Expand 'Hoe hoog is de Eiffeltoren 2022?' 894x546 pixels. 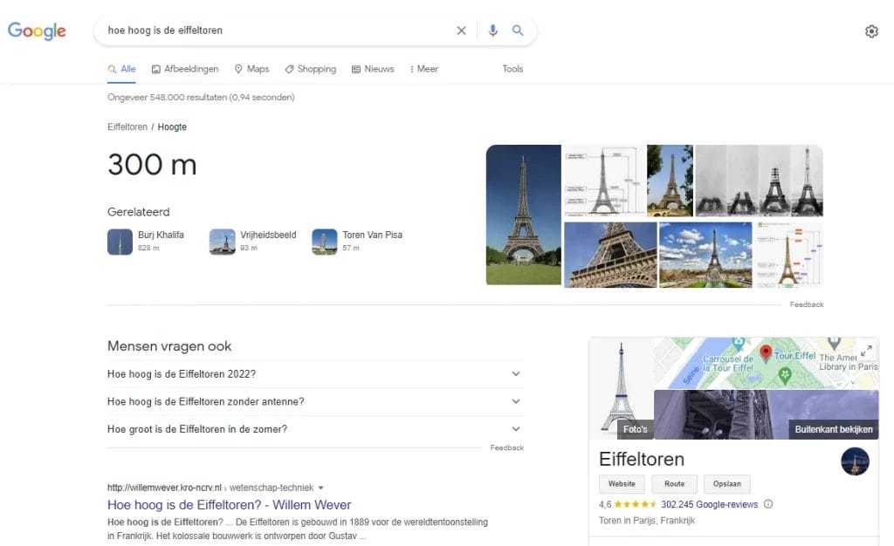coord(516,374)
